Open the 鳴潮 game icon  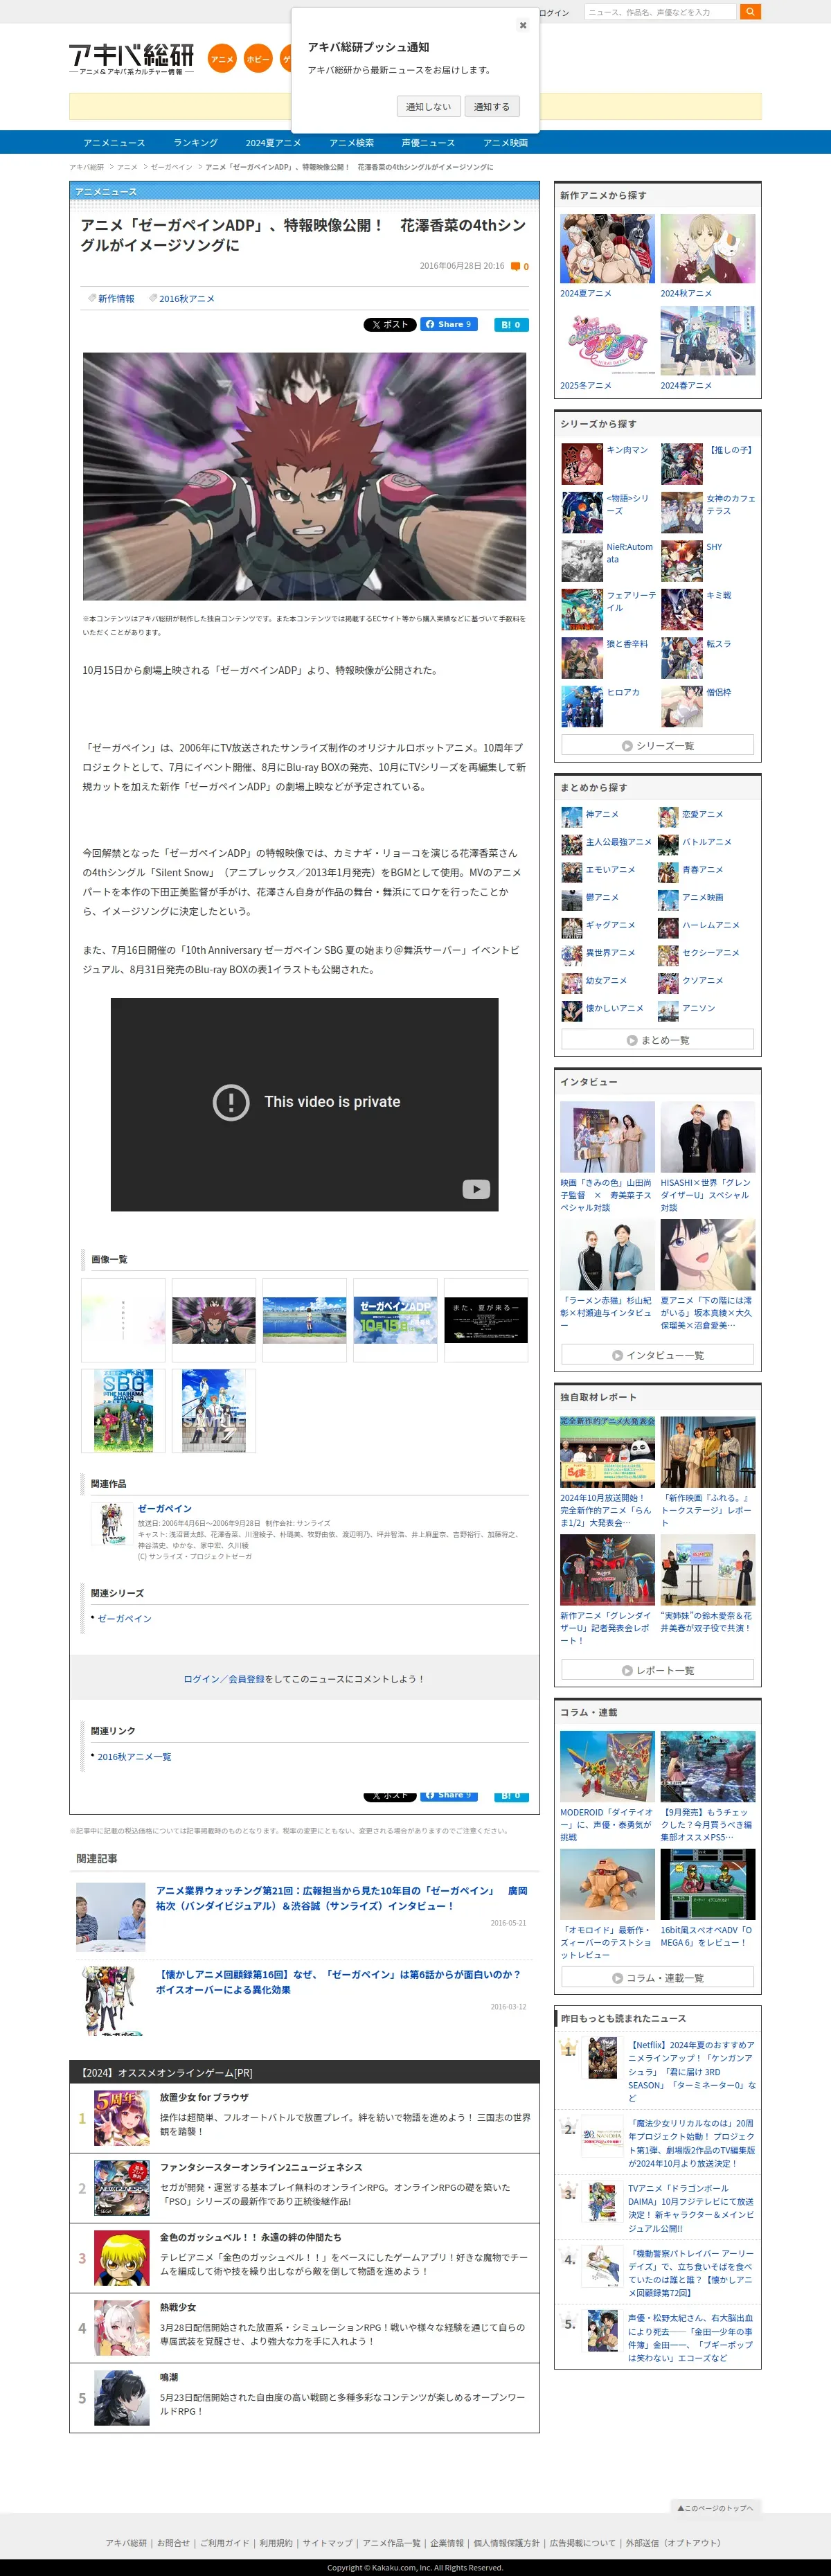(x=121, y=2398)
